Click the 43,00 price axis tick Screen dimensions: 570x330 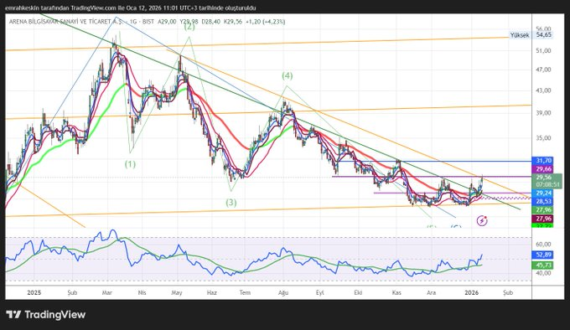[543, 90]
